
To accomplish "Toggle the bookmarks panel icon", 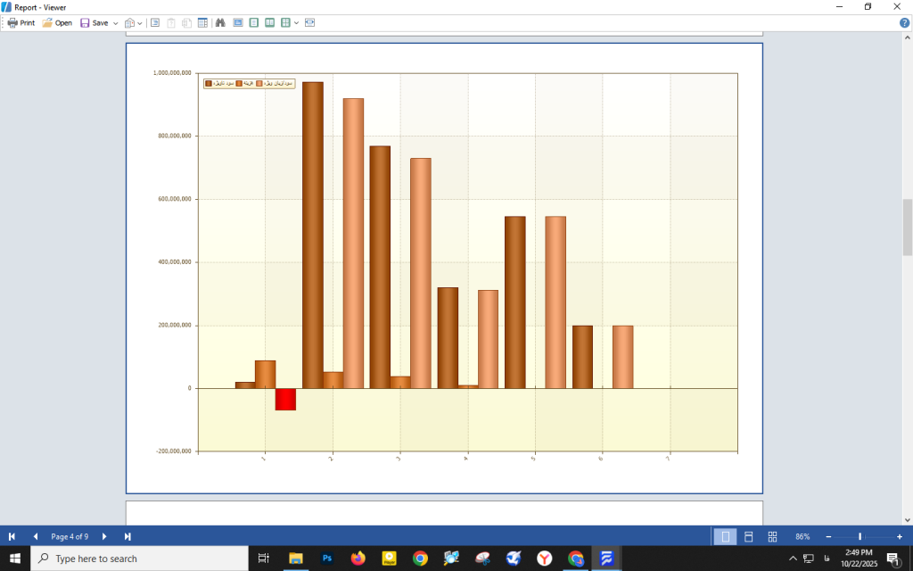I will tap(155, 22).
